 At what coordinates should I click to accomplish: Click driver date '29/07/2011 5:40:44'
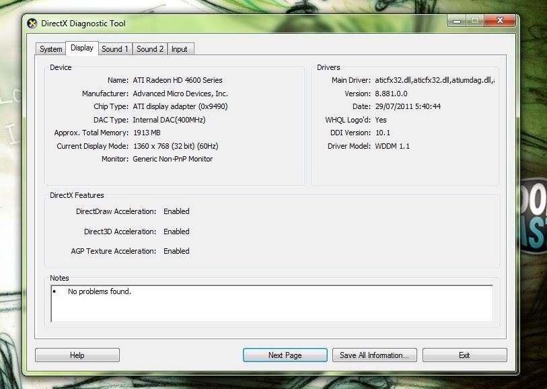408,106
